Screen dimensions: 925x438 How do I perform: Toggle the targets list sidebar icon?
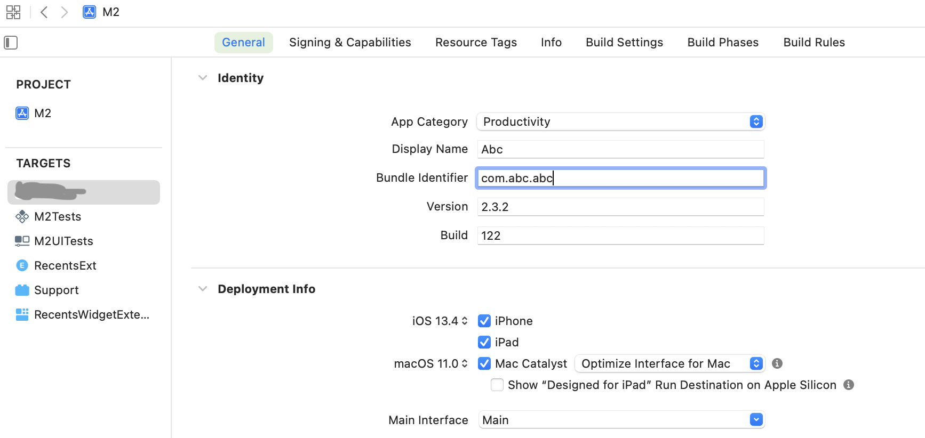pyautogui.click(x=11, y=43)
